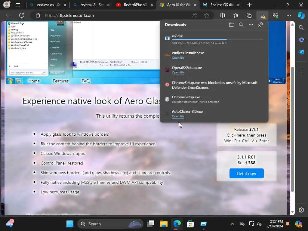
Task: Open a new browser tab
Action: click(249, 5)
